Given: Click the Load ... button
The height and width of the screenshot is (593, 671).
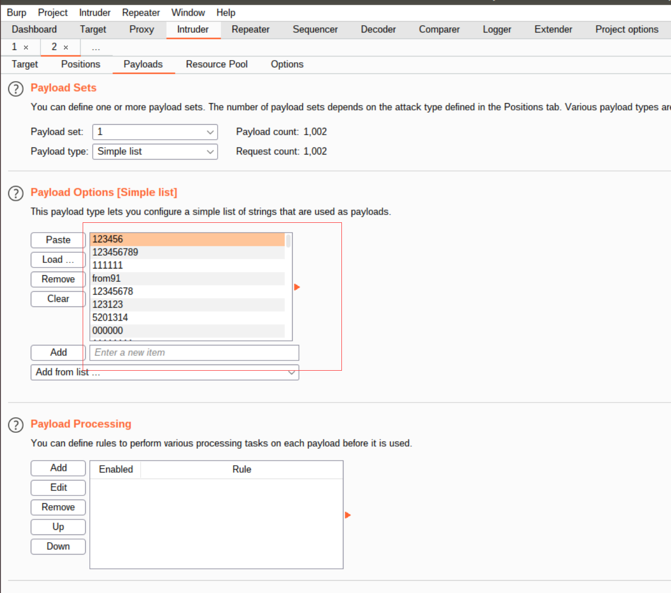Looking at the screenshot, I should click(58, 260).
